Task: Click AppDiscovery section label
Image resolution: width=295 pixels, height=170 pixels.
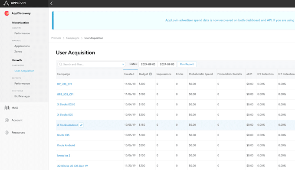Action: [x=21, y=13]
